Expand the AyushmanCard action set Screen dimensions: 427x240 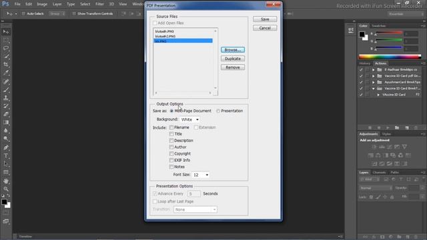[x=374, y=82]
